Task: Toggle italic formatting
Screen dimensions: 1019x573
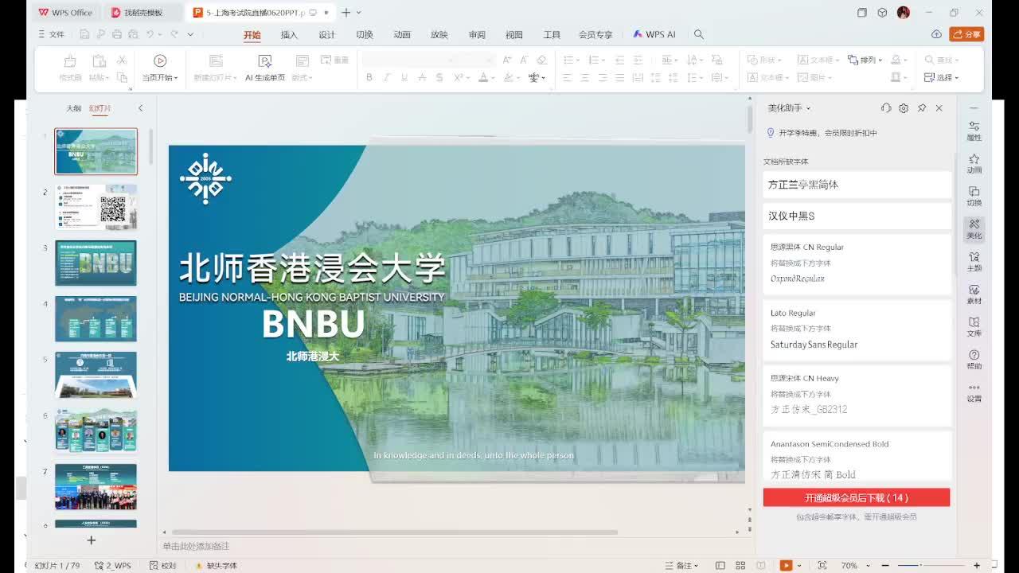Action: (x=387, y=77)
